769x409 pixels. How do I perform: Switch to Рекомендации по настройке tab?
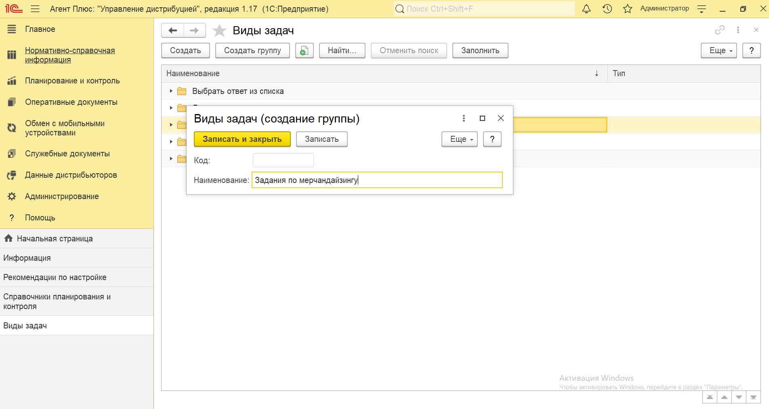tap(77, 277)
